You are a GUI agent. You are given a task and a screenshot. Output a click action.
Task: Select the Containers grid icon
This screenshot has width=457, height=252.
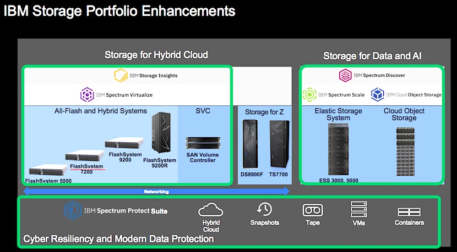point(409,211)
